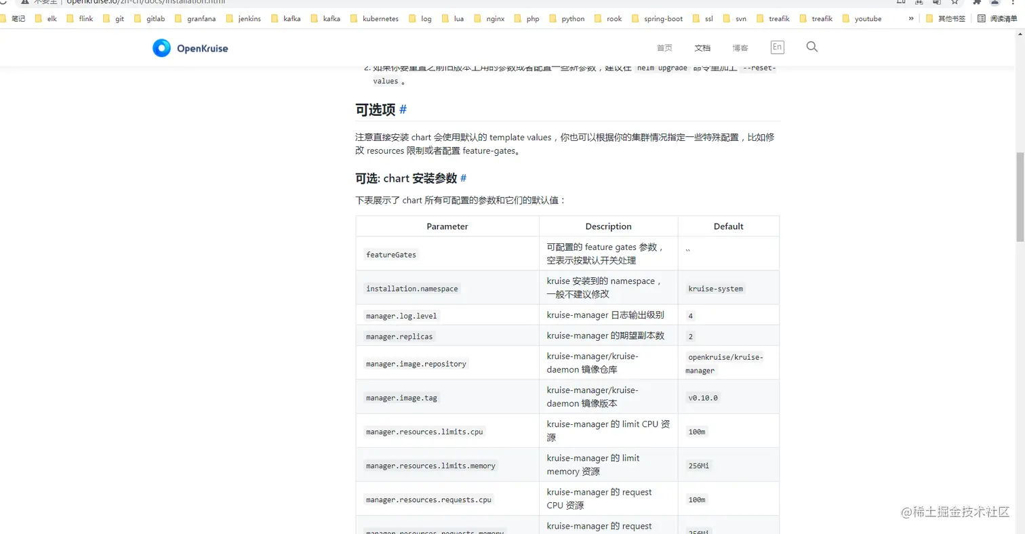Click the Parameter column header
This screenshot has height=534, width=1025.
pos(447,226)
